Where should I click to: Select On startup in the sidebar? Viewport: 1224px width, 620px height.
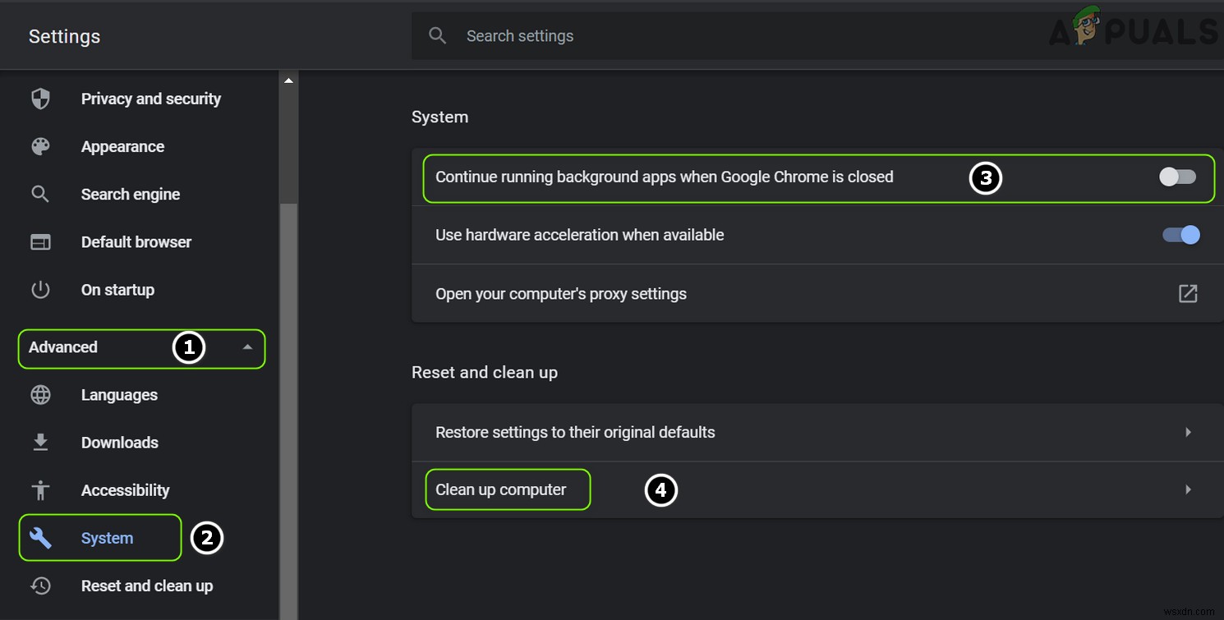[117, 289]
